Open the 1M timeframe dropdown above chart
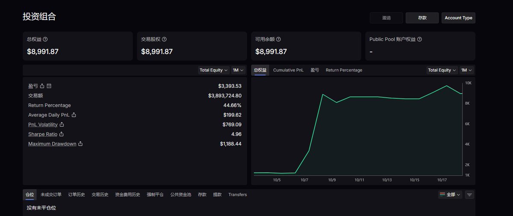The height and width of the screenshot is (216, 513). click(466, 70)
